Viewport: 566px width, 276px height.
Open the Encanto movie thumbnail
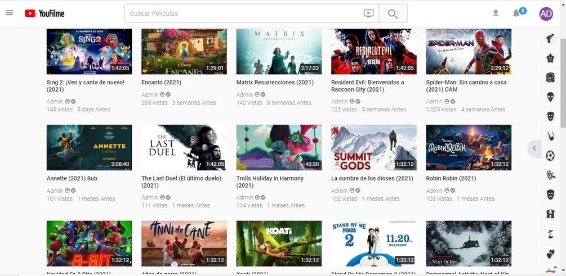pos(184,52)
